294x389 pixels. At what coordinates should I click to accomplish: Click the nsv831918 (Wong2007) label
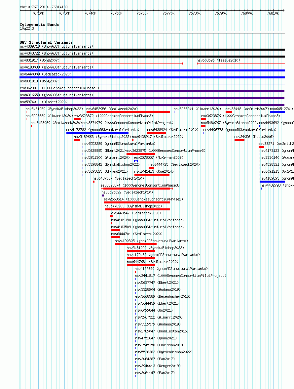40,81
